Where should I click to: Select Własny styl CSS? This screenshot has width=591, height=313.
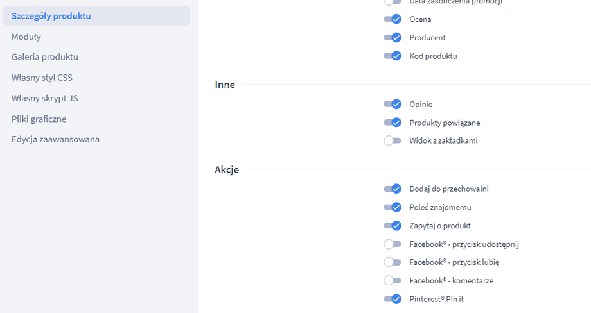point(42,78)
